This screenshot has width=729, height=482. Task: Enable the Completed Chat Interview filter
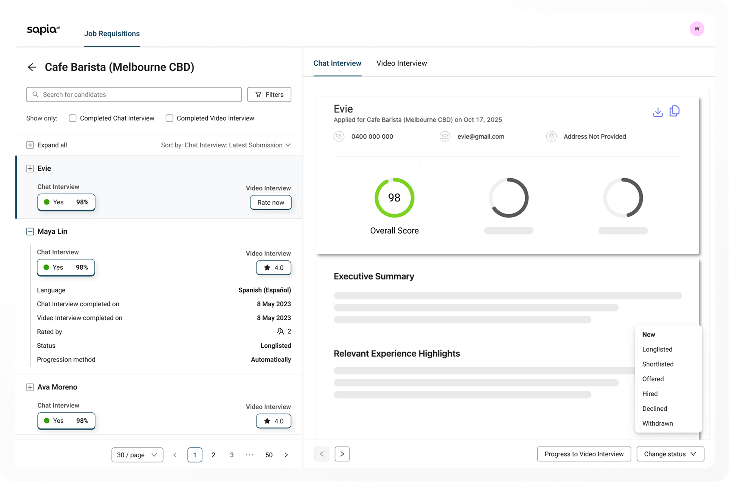pos(73,118)
